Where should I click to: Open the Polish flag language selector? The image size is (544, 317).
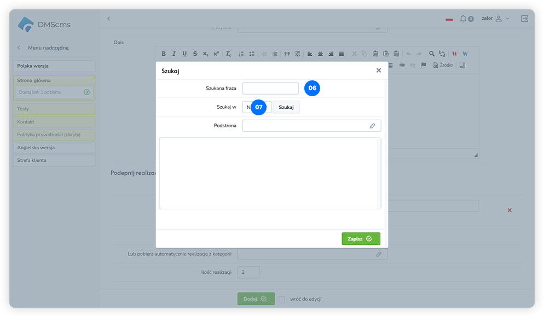click(x=449, y=19)
